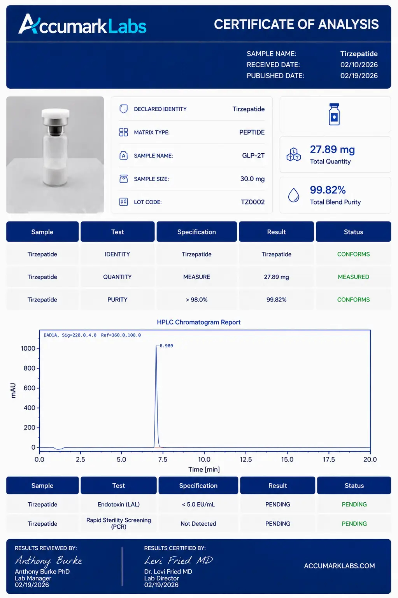Click the > 98.0% specification cell
398x598 pixels.
196,300
